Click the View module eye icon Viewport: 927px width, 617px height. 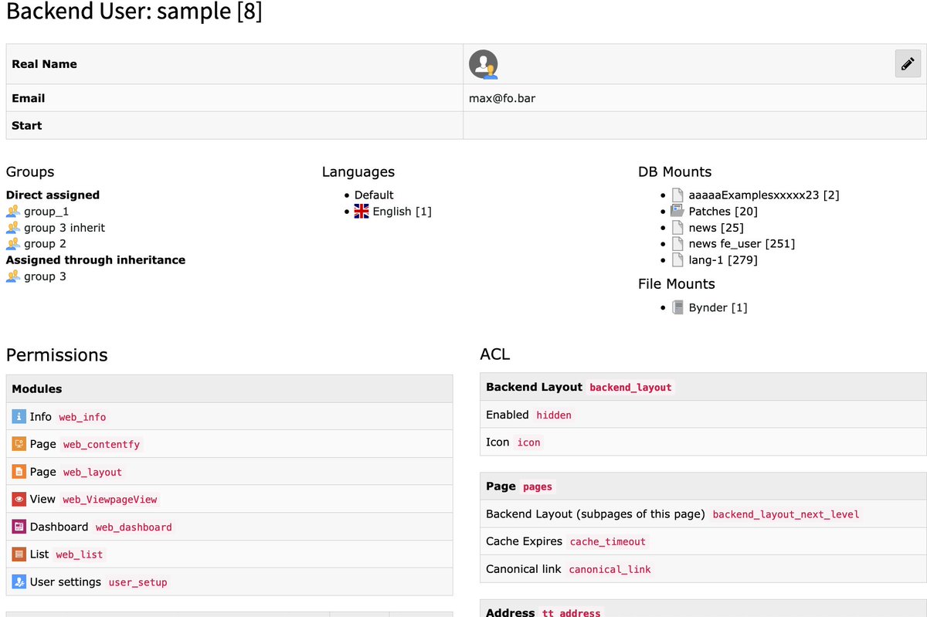pos(19,500)
